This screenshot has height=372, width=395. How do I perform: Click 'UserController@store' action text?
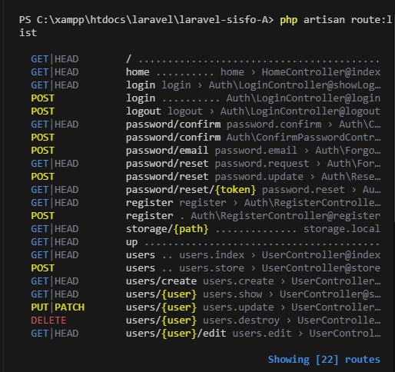(x=321, y=268)
